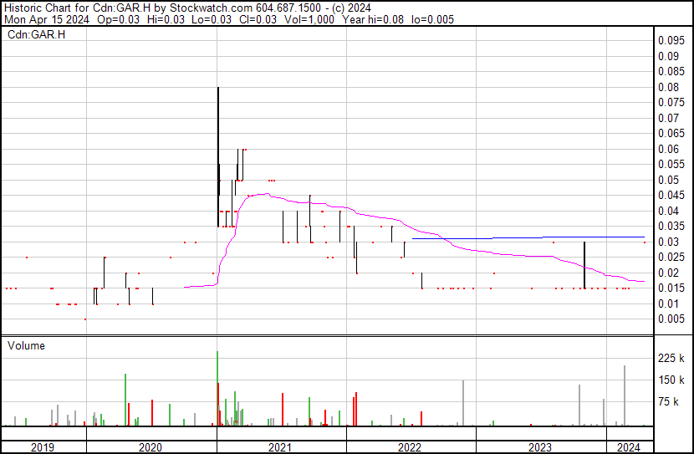Click the 0.005 price axis label
This screenshot has width=694, height=454.
[x=671, y=319]
